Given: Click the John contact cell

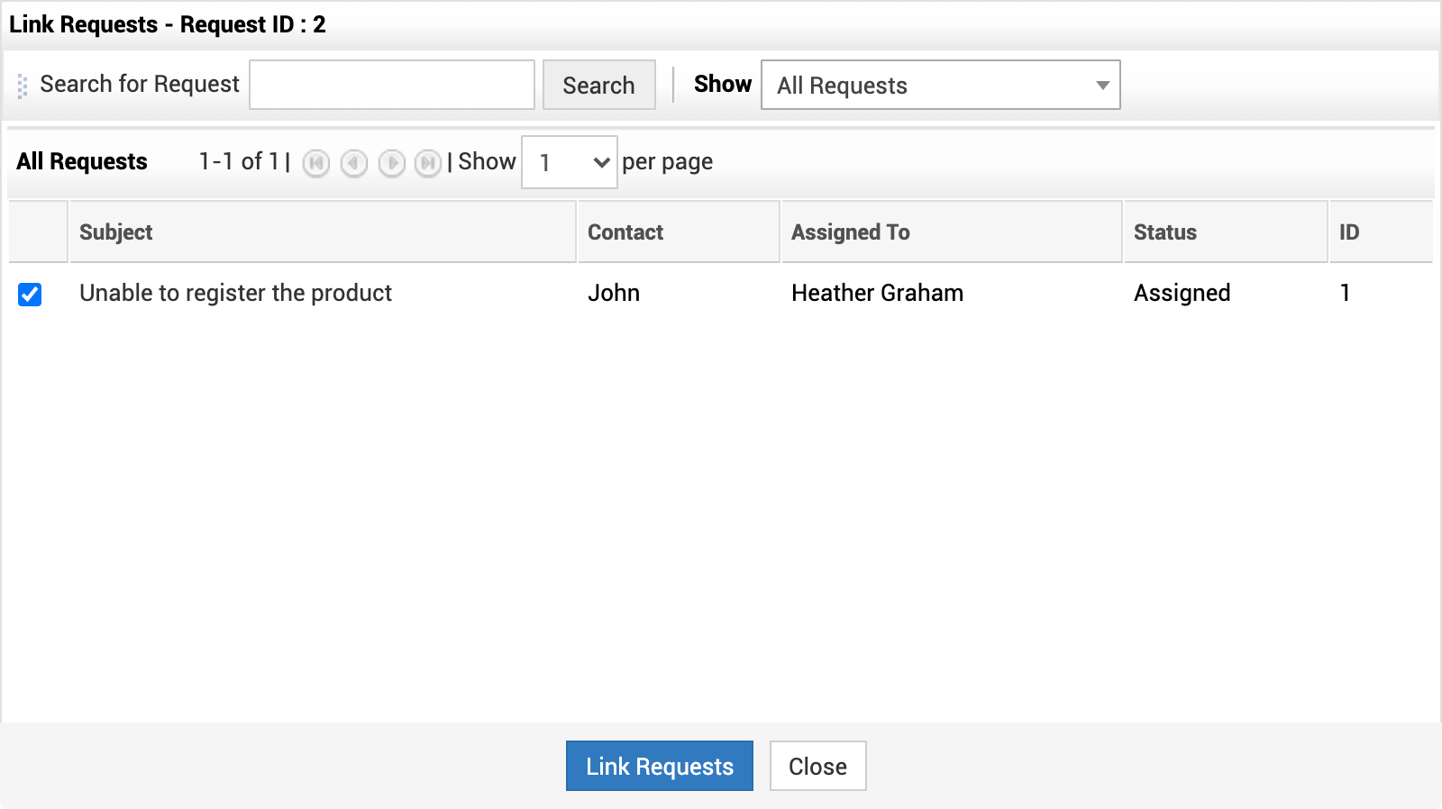Looking at the screenshot, I should 614,293.
